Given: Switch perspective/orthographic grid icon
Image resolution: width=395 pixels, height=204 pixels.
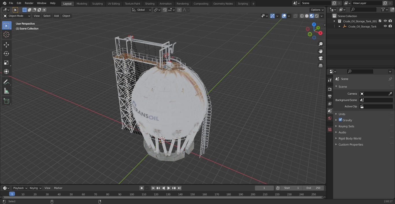Looking at the screenshot, I should [x=320, y=66].
